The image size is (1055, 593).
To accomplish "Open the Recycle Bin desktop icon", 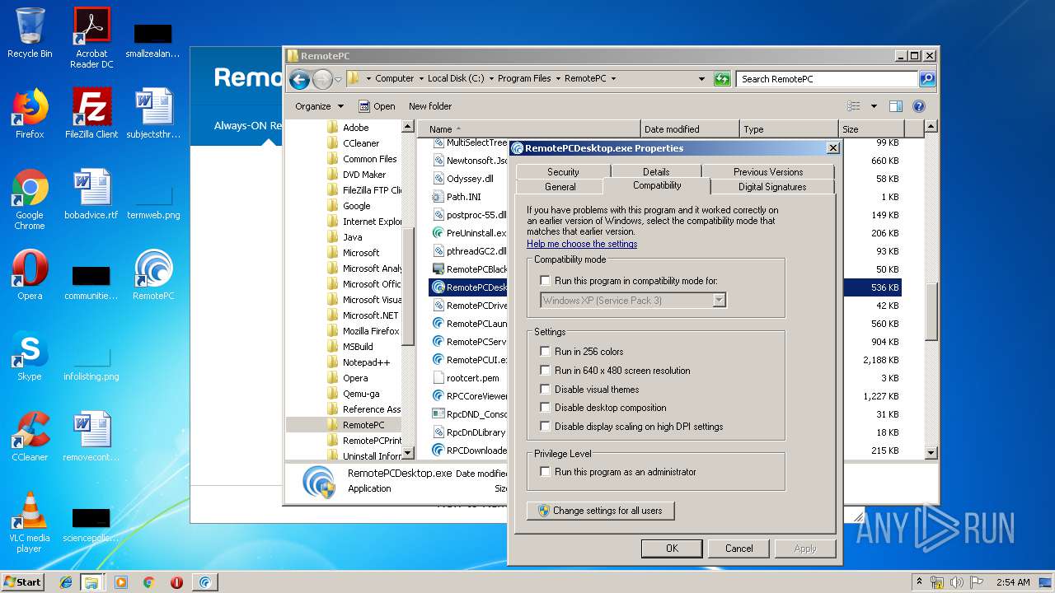I will click(x=30, y=33).
